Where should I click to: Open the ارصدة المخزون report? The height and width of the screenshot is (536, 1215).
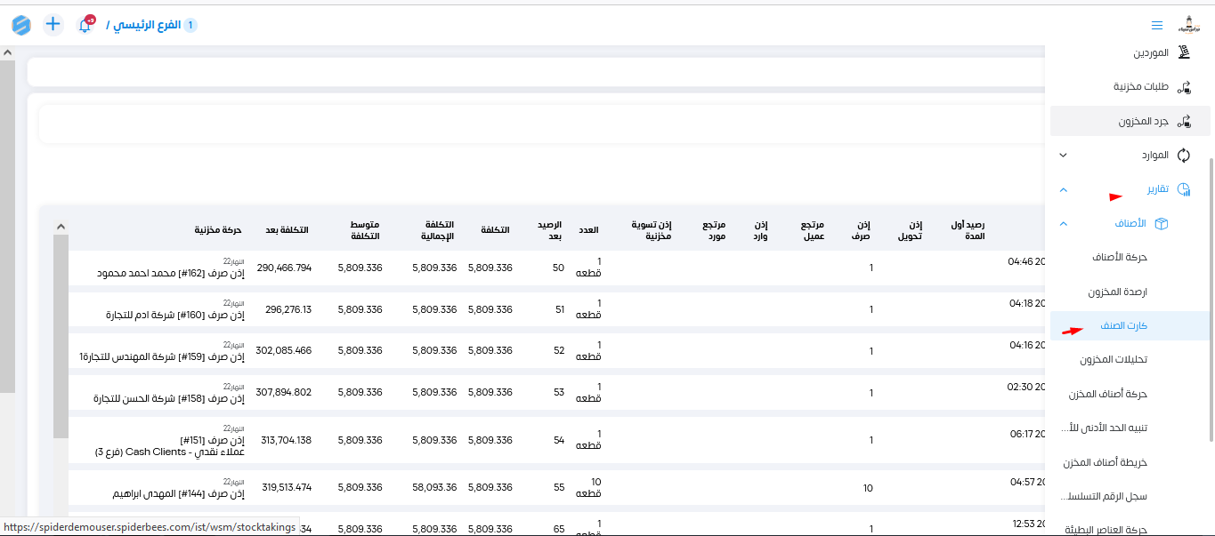click(1117, 292)
